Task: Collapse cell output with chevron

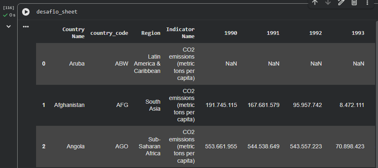Action: (x=8, y=26)
